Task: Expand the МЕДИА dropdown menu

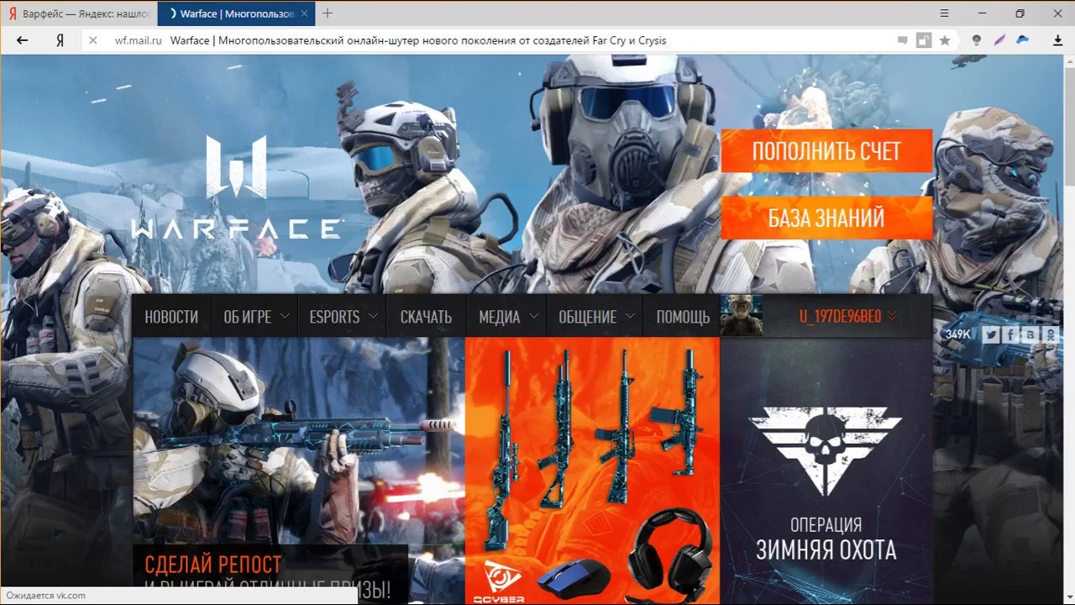Action: pyautogui.click(x=507, y=317)
